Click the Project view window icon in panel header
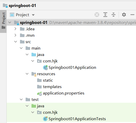Screen dimensions: 136x123 pyautogui.click(x=12, y=15)
